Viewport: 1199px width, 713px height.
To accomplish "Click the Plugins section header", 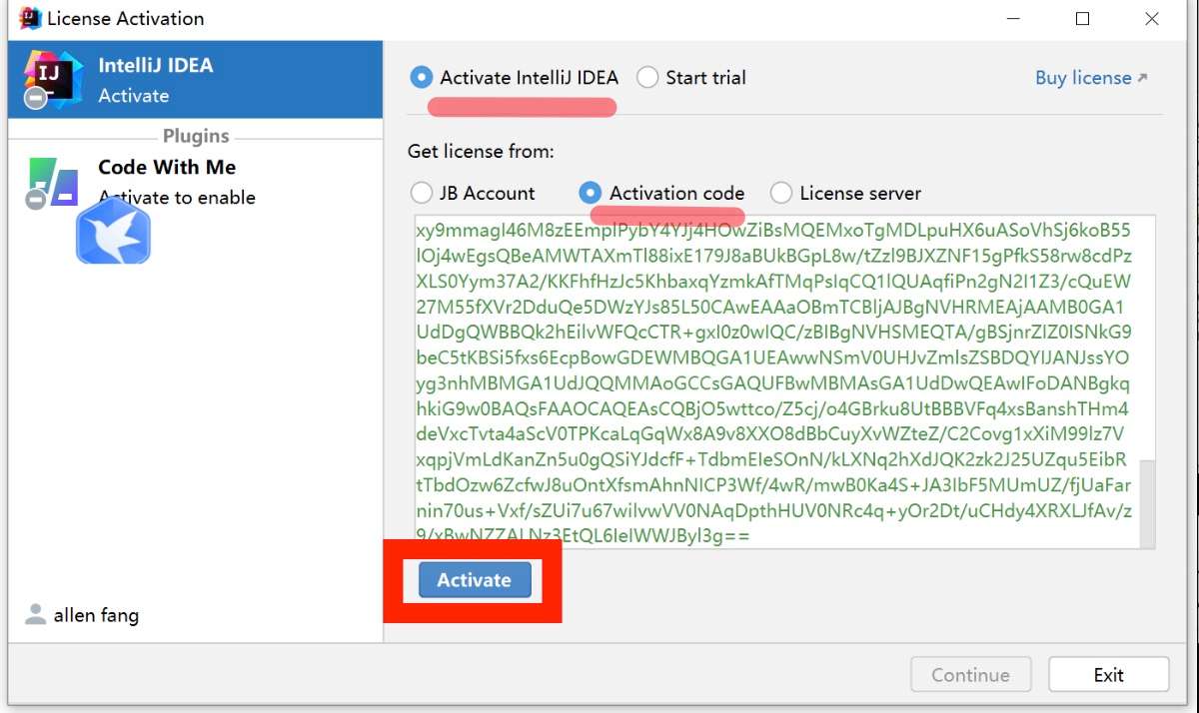I will click(x=196, y=136).
